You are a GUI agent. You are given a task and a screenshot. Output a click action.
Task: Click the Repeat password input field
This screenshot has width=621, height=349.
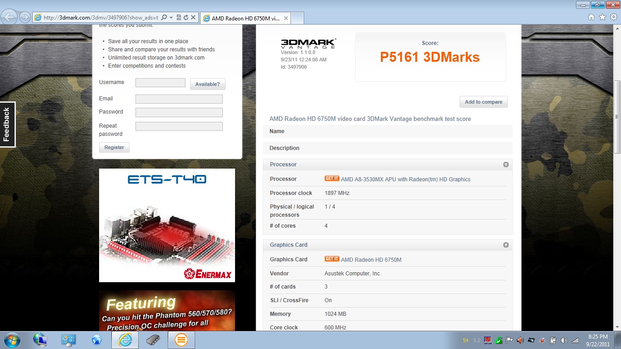tap(179, 126)
